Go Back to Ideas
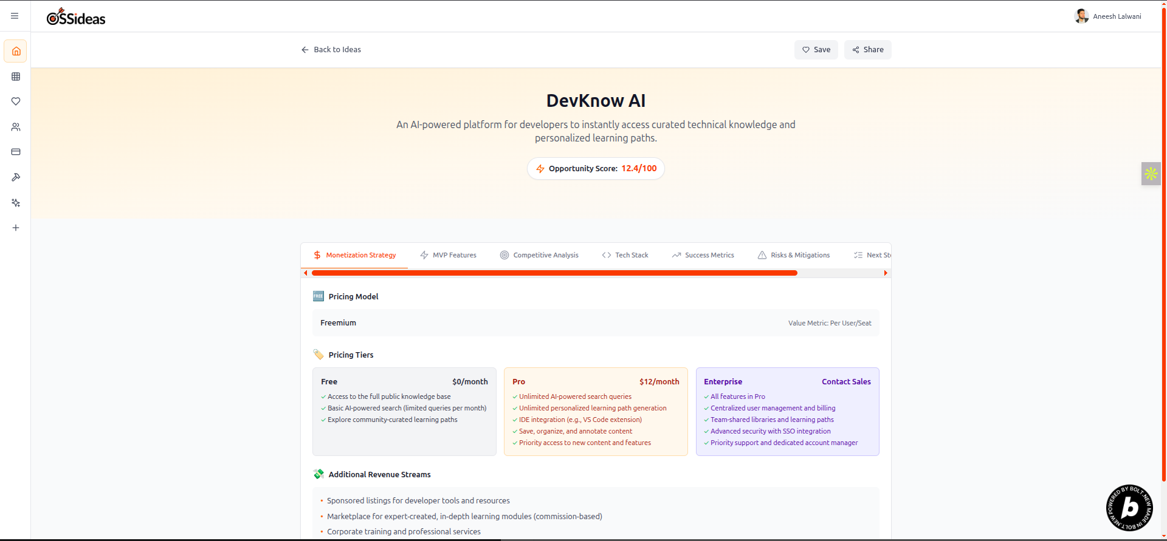 point(331,50)
